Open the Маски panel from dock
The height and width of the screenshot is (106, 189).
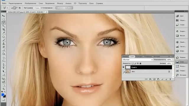(181, 36)
